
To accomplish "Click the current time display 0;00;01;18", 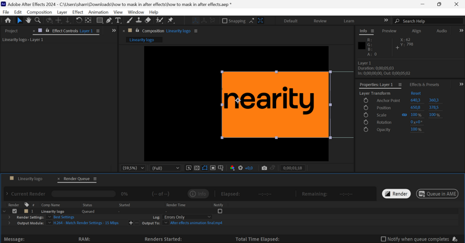I will tap(292, 168).
